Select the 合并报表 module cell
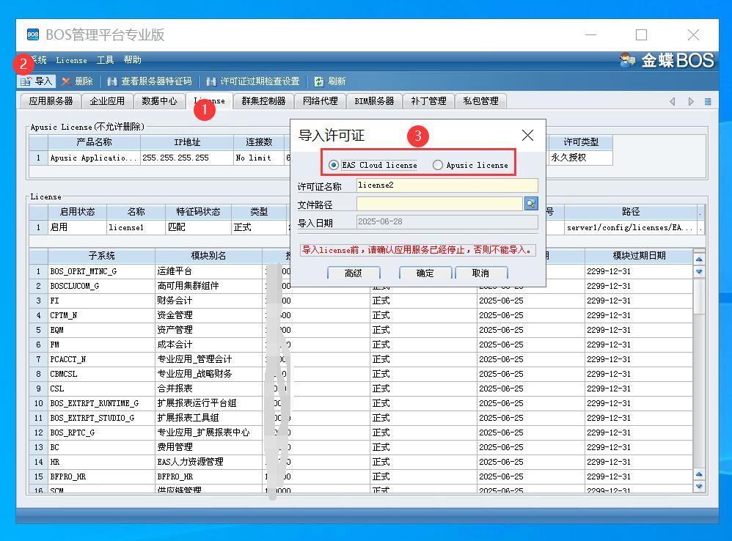Viewport: 732px width, 541px height. point(208,389)
